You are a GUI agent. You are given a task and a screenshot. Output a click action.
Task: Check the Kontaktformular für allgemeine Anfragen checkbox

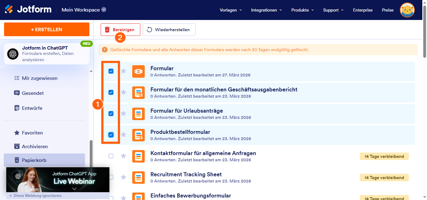point(111,156)
